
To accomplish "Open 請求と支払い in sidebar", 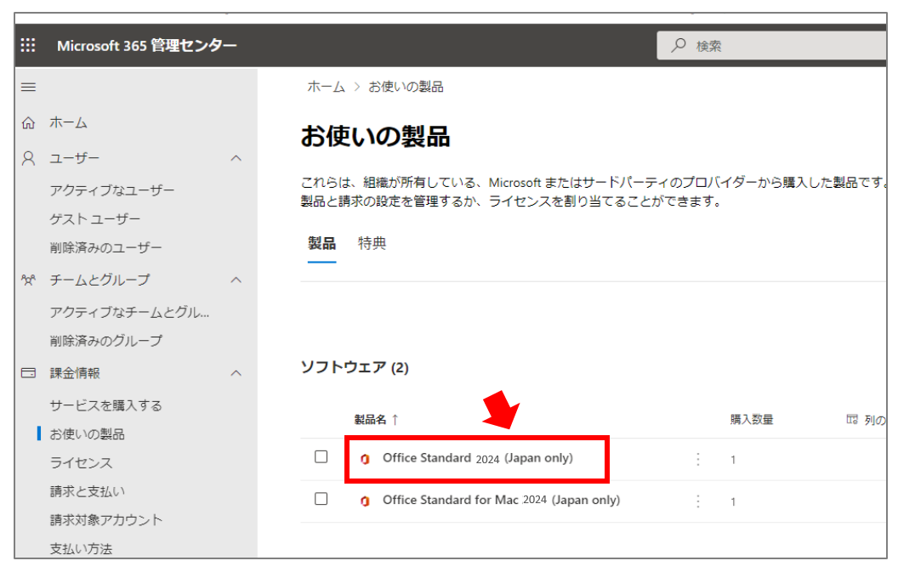I will coord(87,492).
